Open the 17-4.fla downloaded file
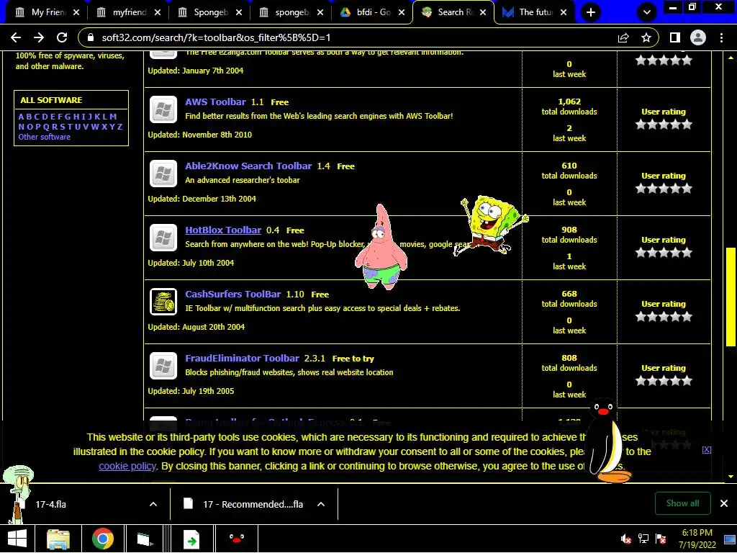 (x=51, y=504)
